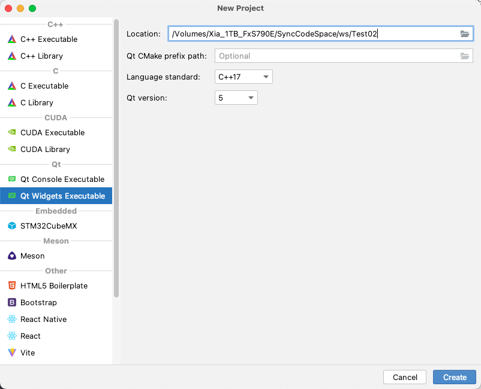Click the STM32CubeMX cube icon
481x389 pixels.
click(12, 226)
